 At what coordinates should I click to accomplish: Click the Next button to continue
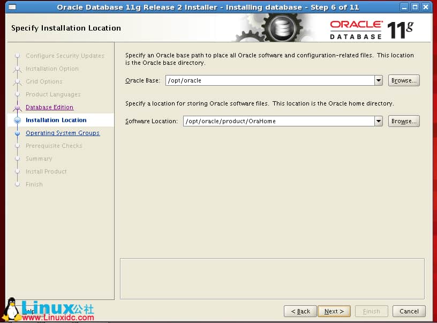pos(334,311)
